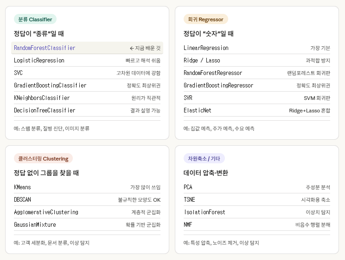The width and height of the screenshot is (345, 260).
Task: Click the 분류 Classifier badge
Action: click(x=35, y=19)
